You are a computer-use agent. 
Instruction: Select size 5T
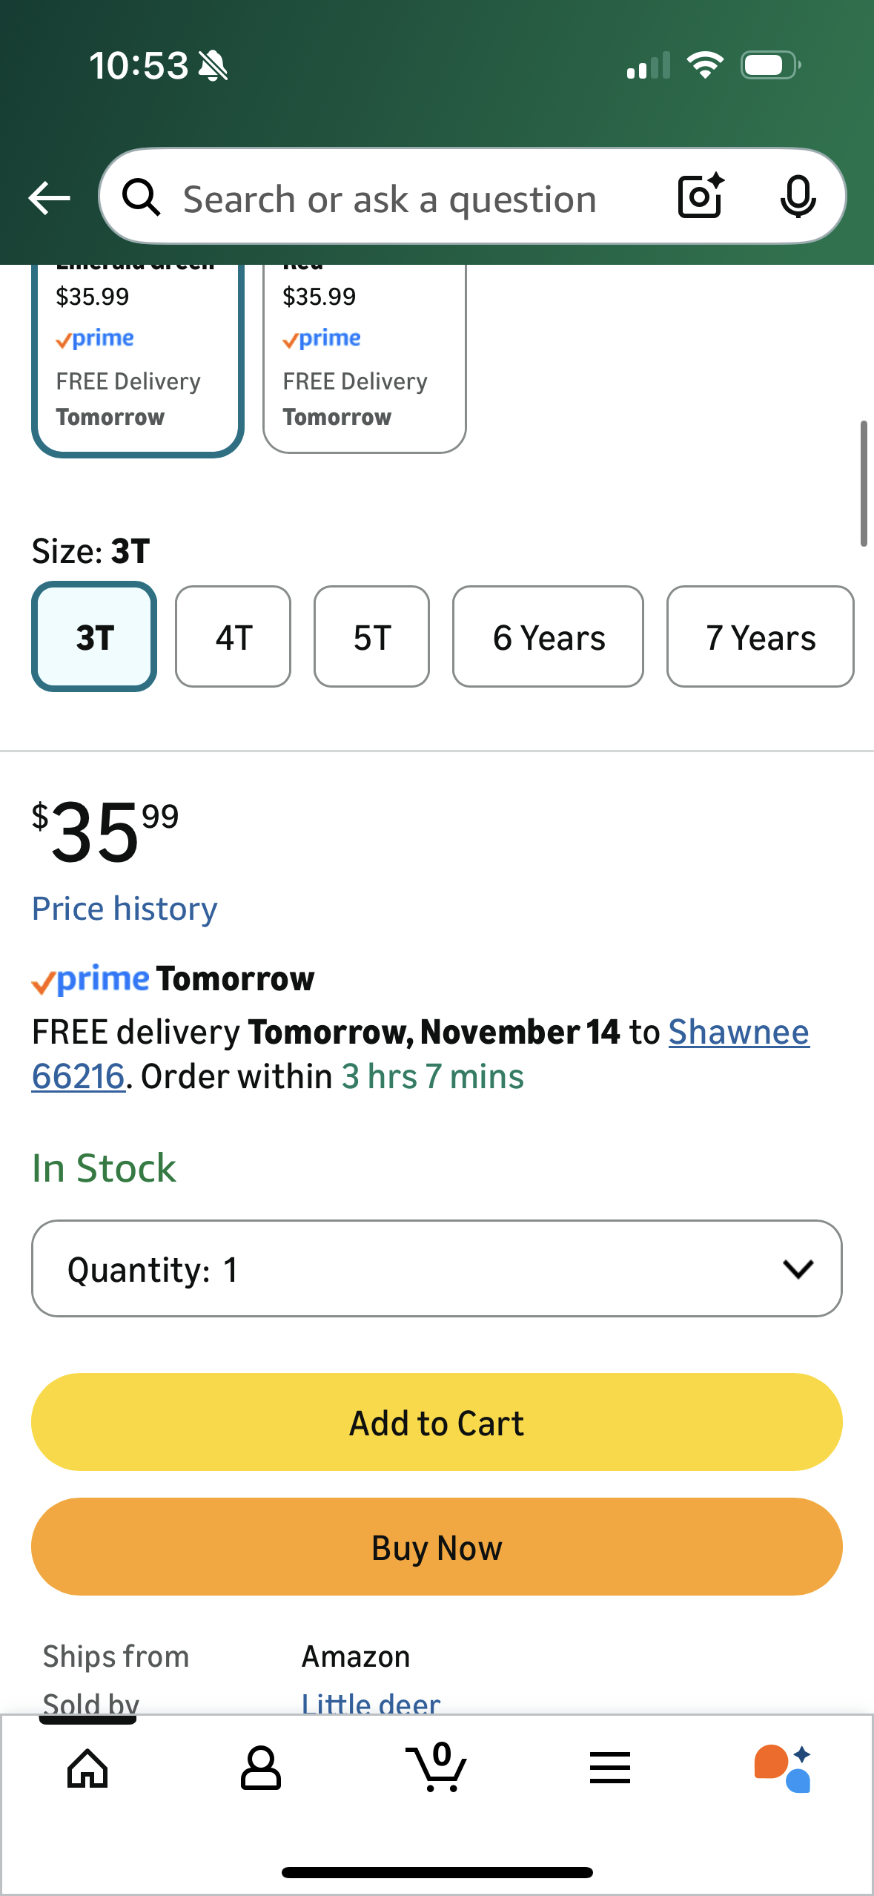click(371, 637)
